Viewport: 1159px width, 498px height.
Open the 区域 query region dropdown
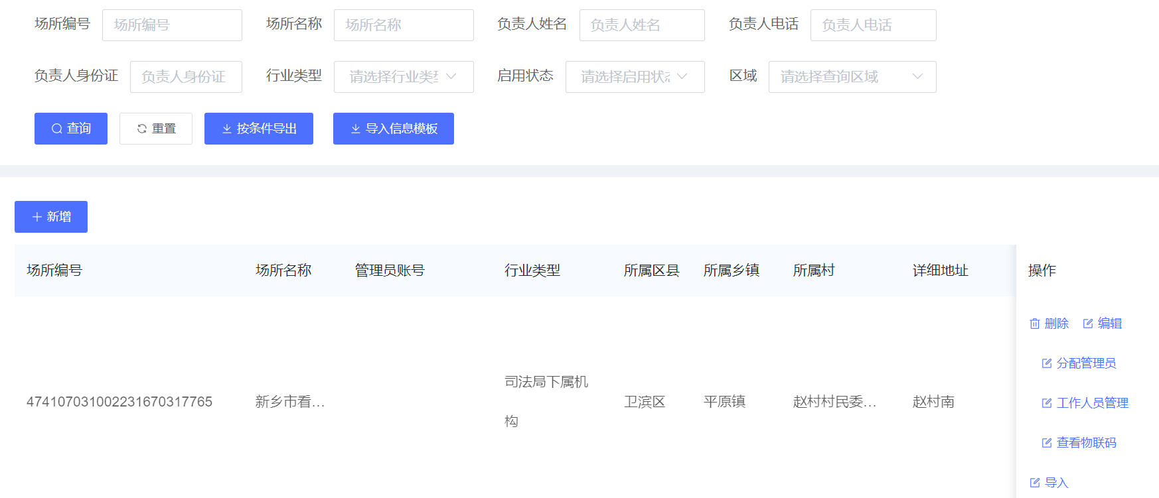852,77
